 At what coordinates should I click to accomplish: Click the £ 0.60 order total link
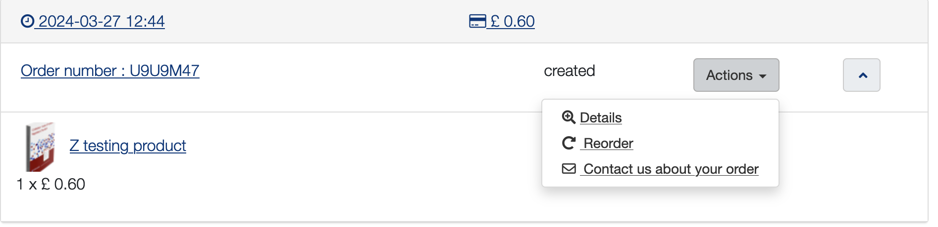(x=513, y=21)
